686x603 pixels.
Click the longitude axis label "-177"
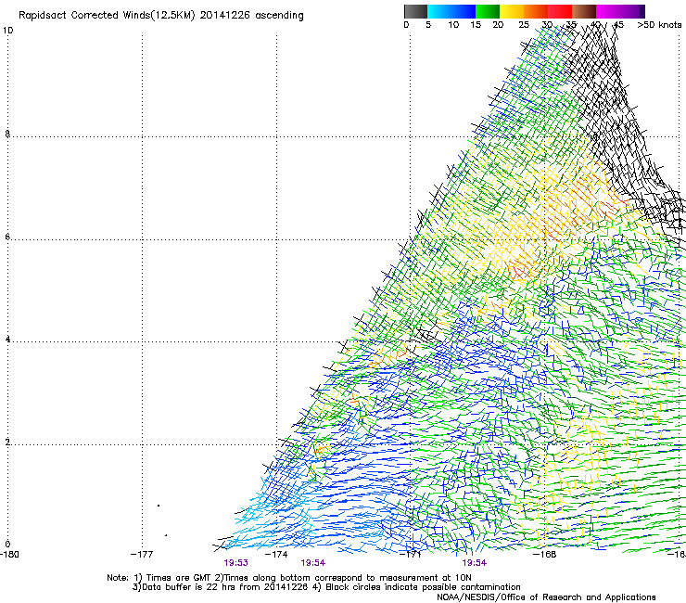[142, 555]
